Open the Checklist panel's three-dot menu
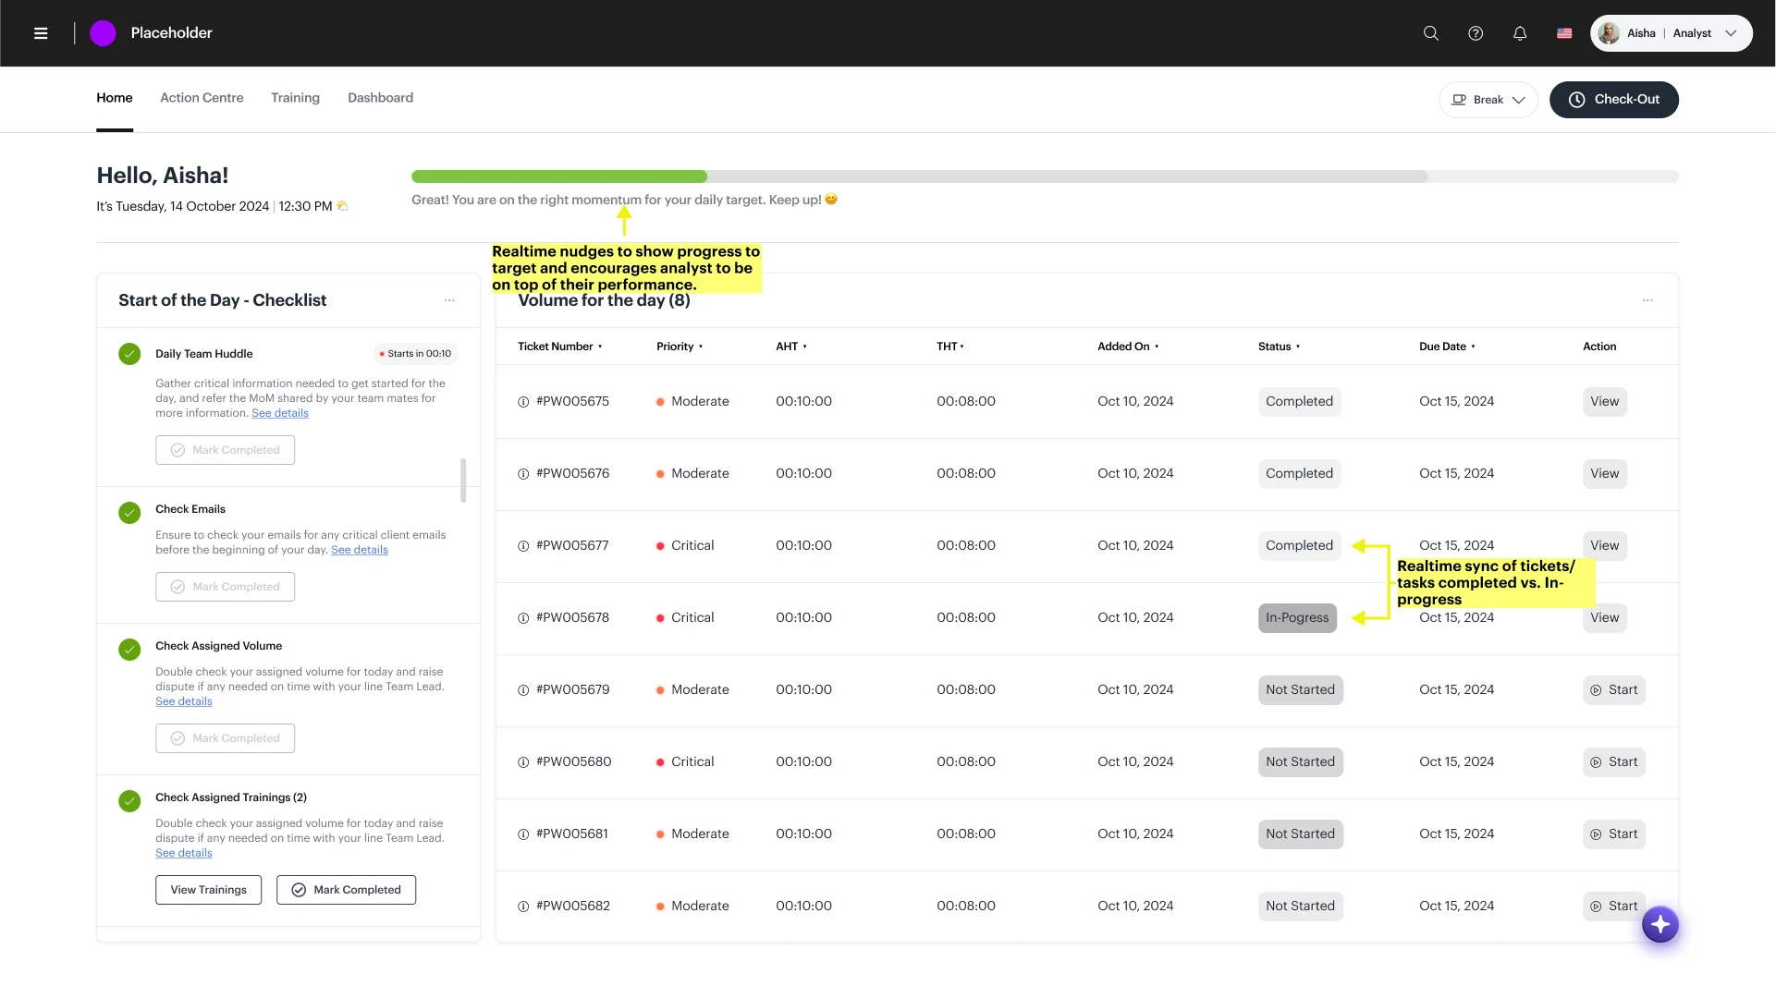The height and width of the screenshot is (998, 1776). click(449, 300)
